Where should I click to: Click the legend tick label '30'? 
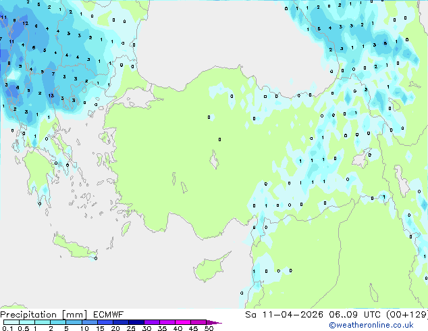[x=146, y=328]
